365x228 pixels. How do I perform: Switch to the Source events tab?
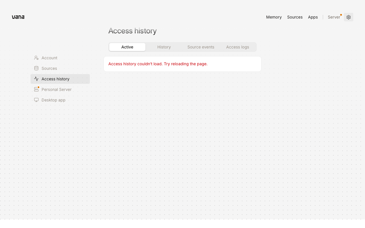pos(201,47)
